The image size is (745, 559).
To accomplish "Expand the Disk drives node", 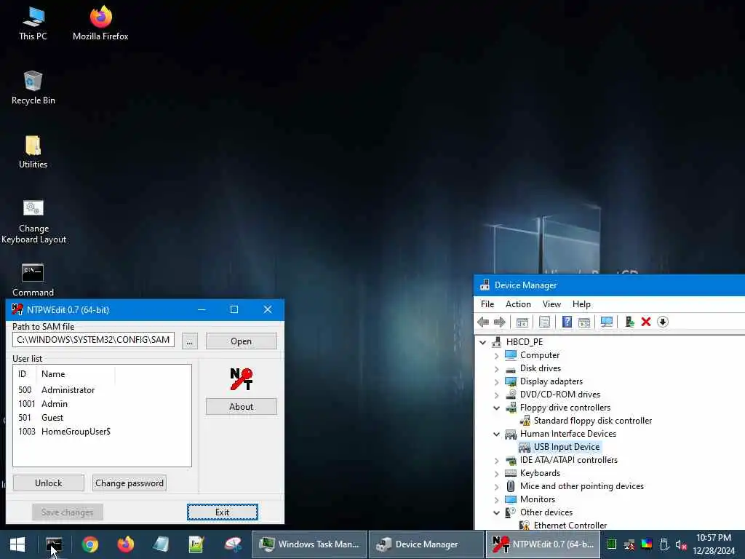I will 496,369.
